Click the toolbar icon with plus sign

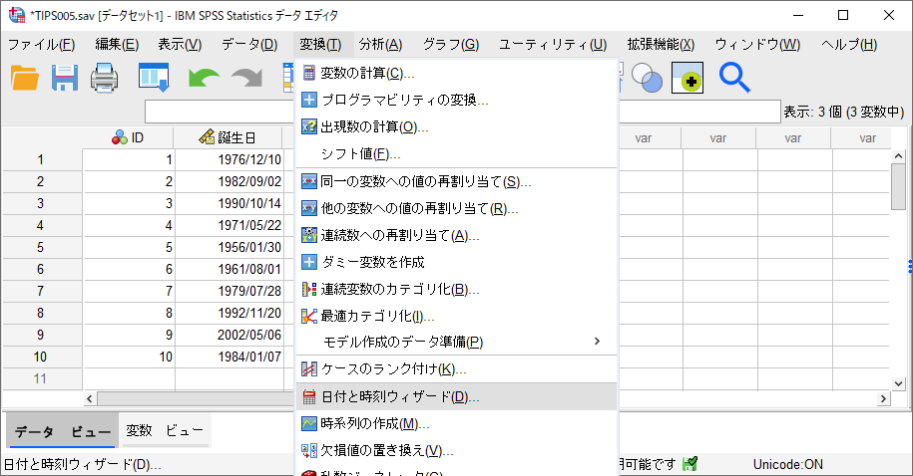[687, 78]
